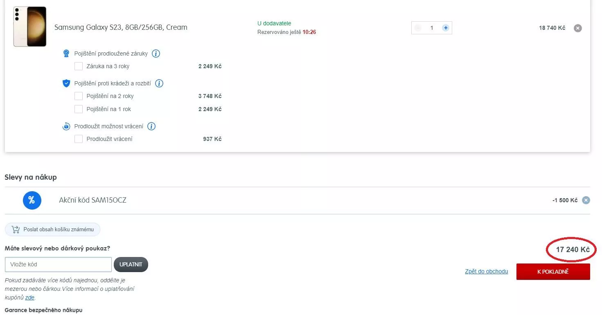
Task: Click the UPLATNIT button
Action: [131, 264]
